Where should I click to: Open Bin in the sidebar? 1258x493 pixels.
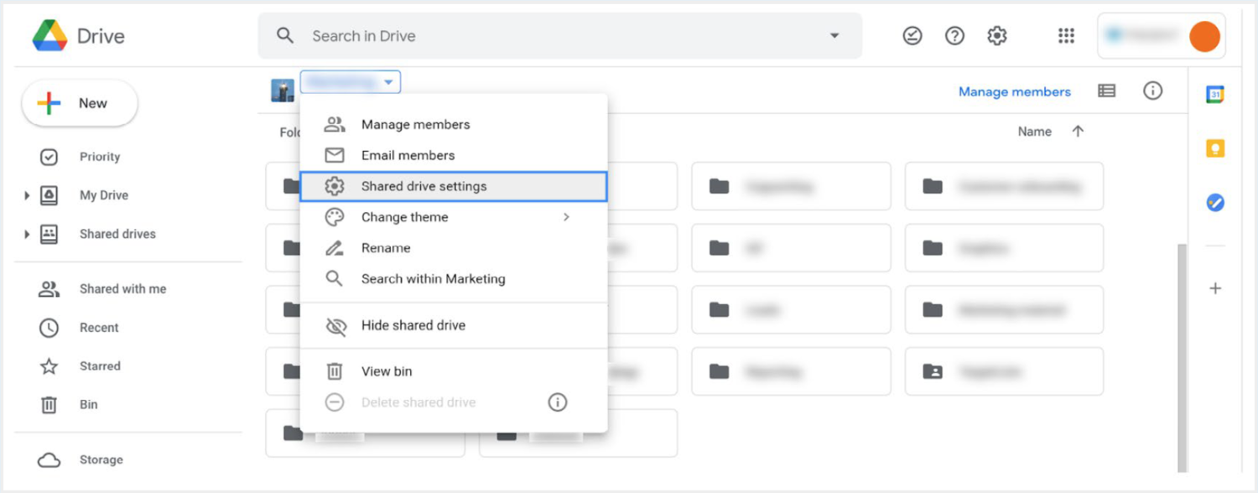[x=88, y=404]
